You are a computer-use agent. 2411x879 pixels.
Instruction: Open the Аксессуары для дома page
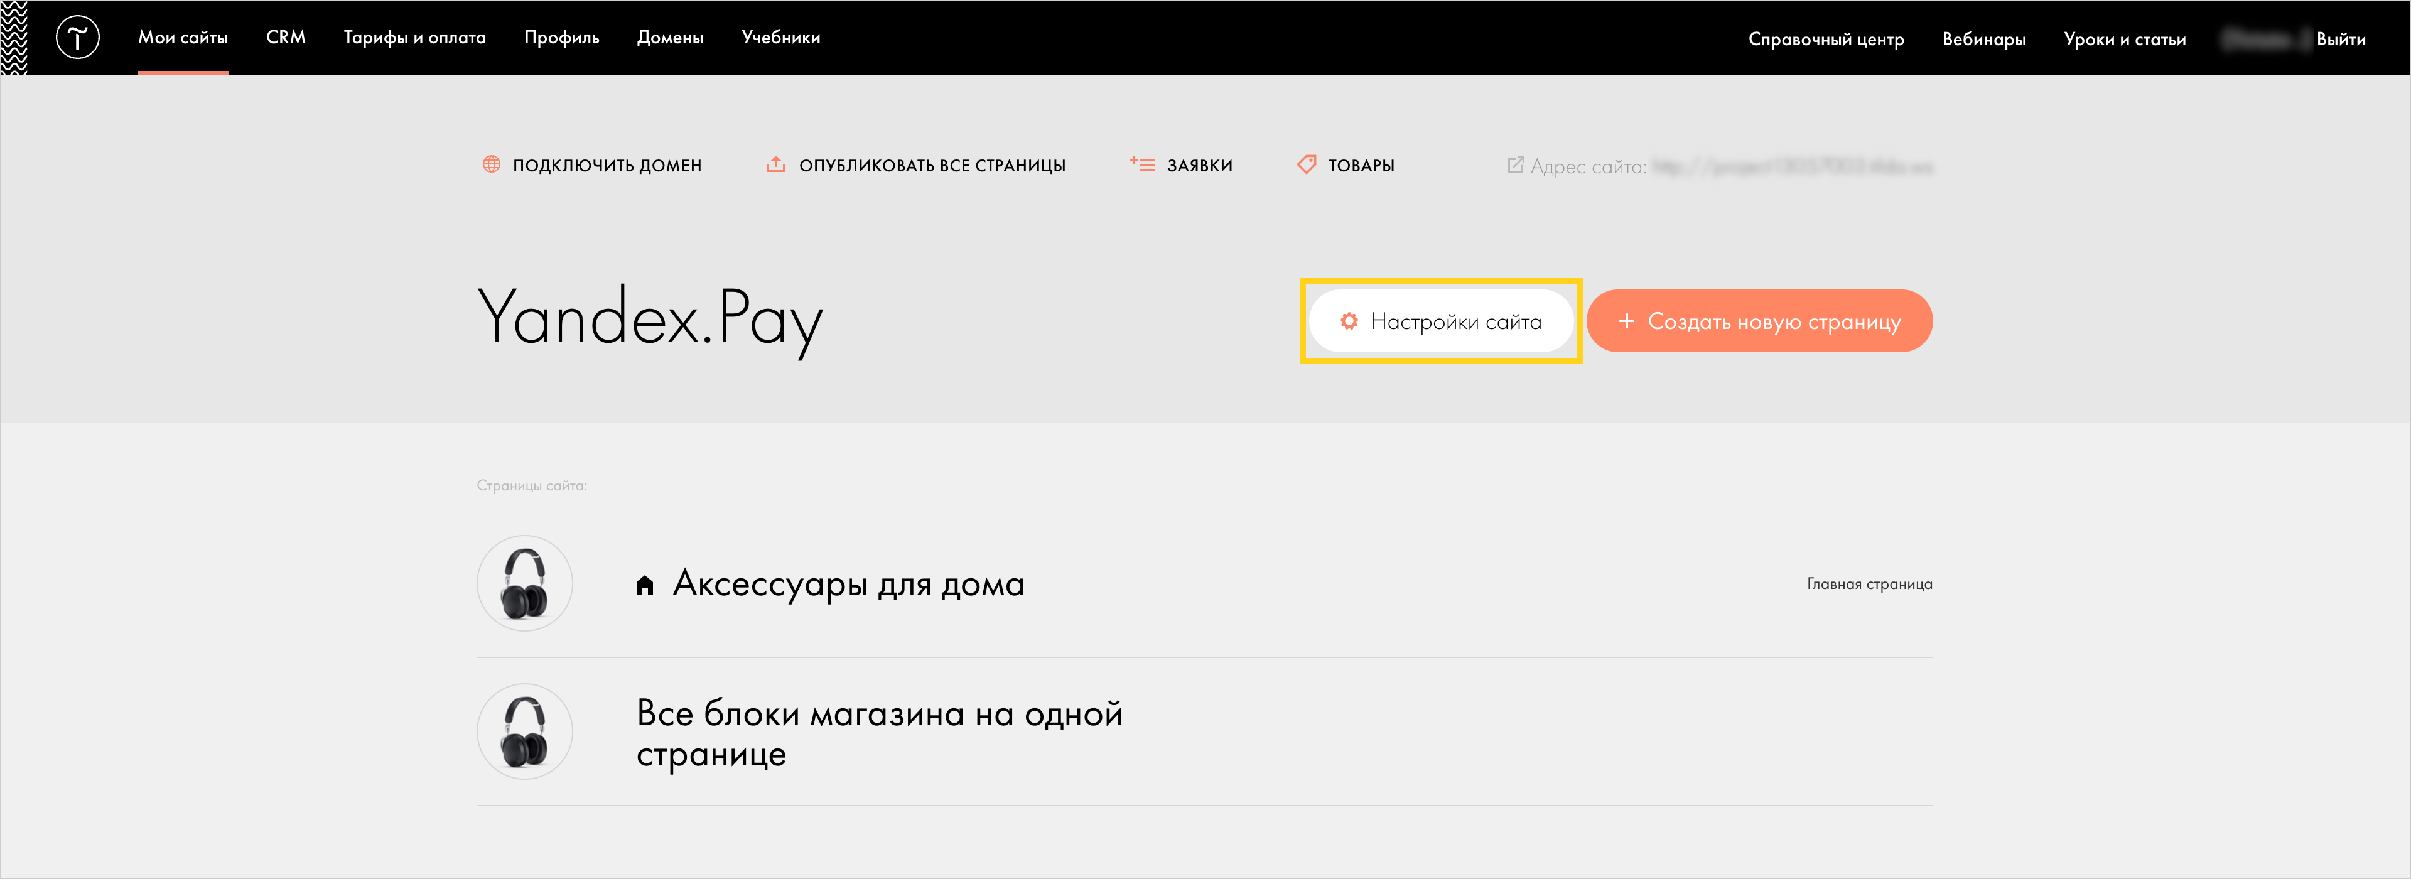[849, 584]
